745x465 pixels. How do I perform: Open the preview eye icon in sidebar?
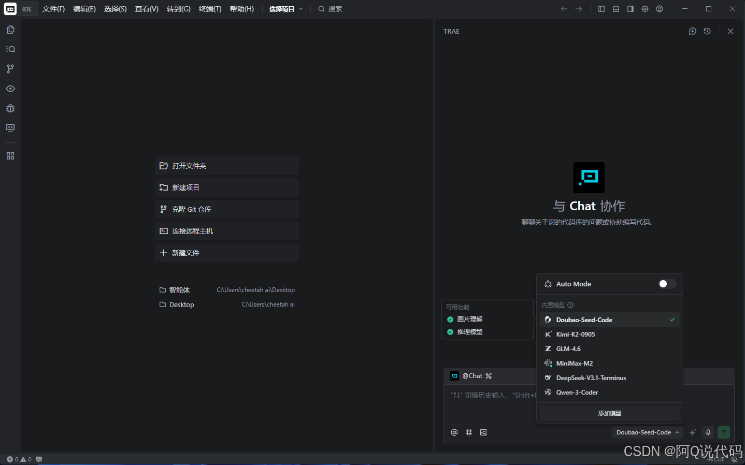[10, 89]
